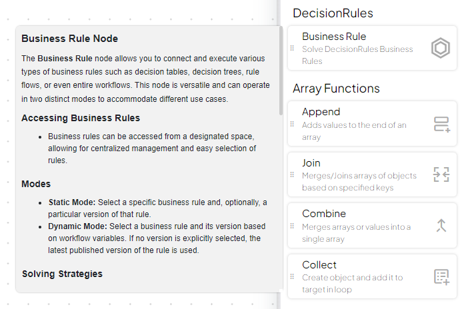Click the DecisionRules category header
The height and width of the screenshot is (309, 462).
click(333, 13)
